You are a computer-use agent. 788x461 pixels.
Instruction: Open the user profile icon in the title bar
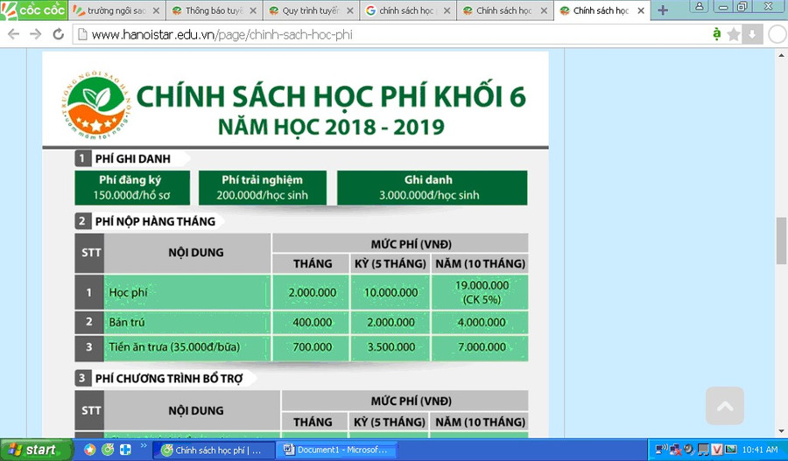point(699,6)
